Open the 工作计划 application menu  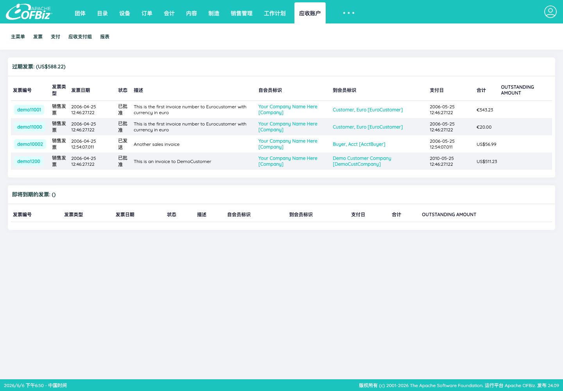coord(275,13)
